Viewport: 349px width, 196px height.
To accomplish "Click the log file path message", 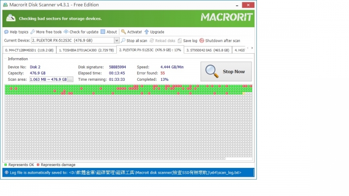I will [126, 173].
